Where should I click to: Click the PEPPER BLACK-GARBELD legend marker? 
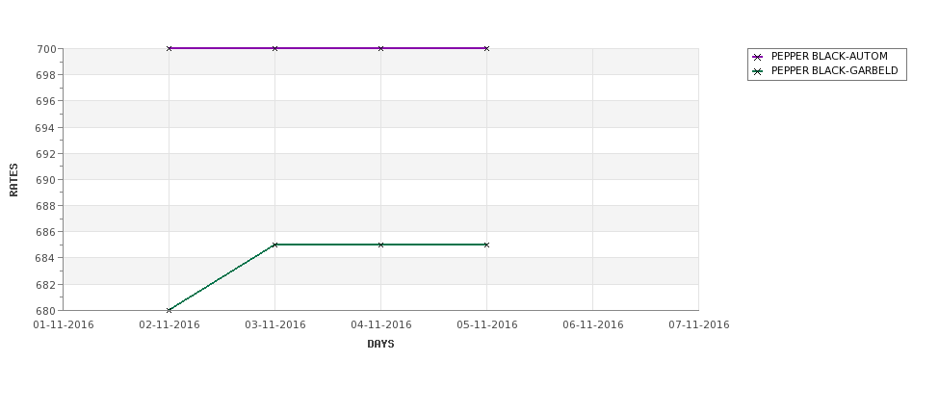[x=758, y=71]
